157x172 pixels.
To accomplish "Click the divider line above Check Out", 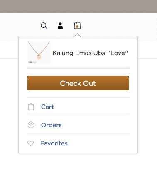I will point(78,68).
